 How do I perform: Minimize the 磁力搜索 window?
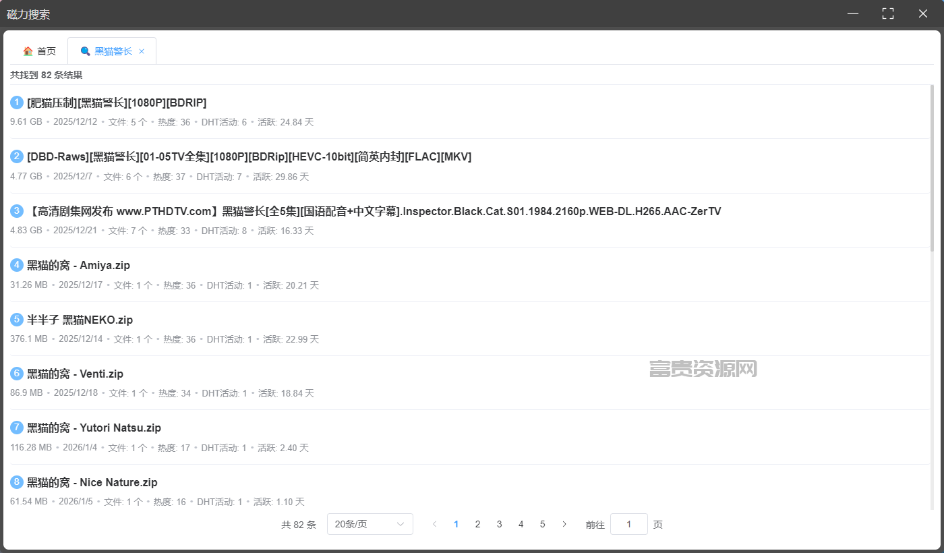(x=853, y=13)
